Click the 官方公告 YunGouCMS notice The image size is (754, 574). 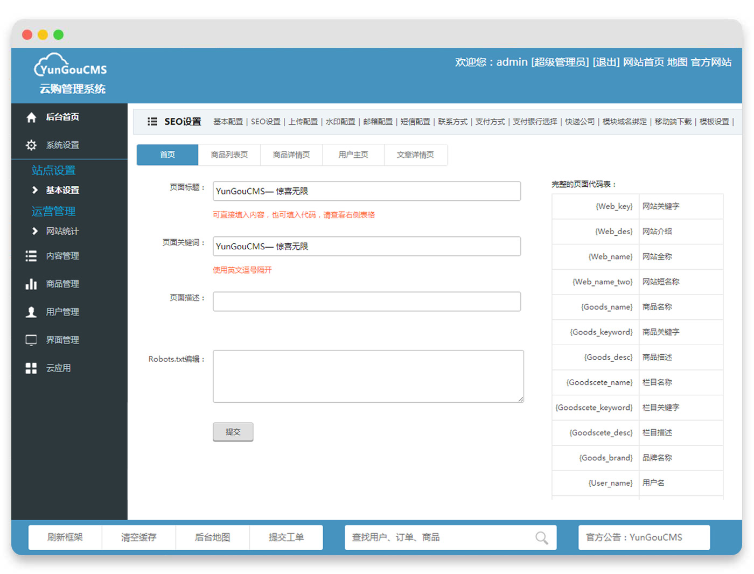644,537
